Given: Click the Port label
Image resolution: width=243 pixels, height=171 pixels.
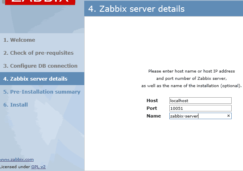Looking at the screenshot, I should click(152, 108).
